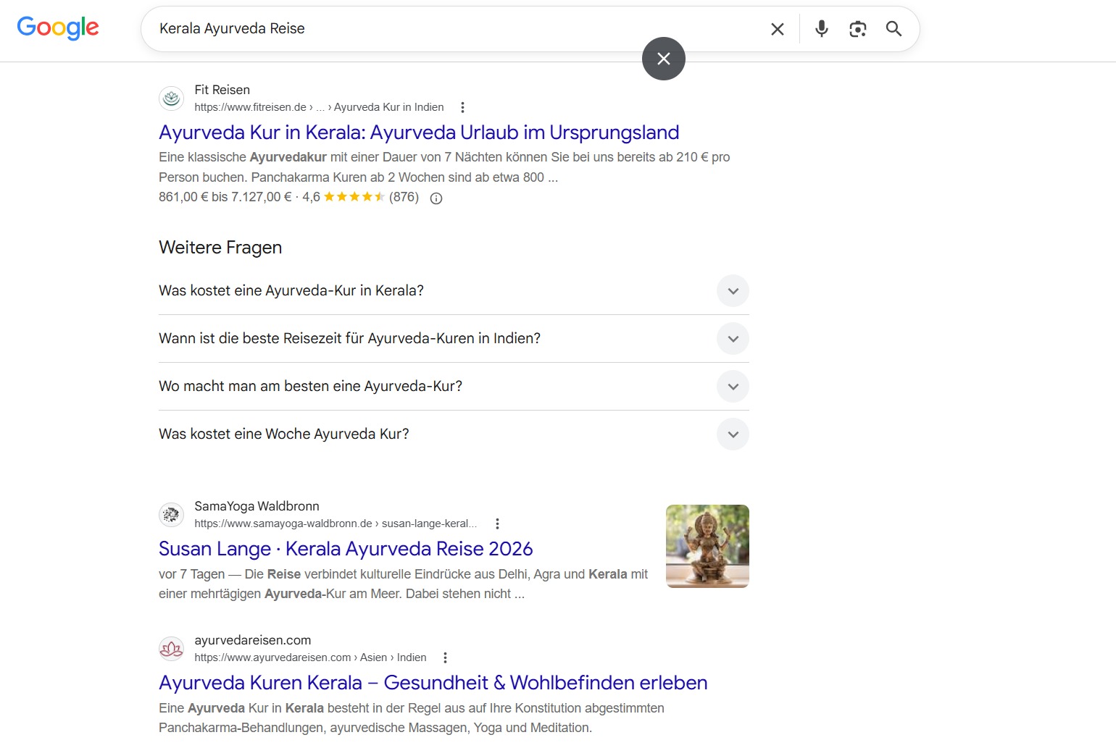This screenshot has height=748, width=1116.
Task: Click the 'SamaYoga Waldbronn' site name
Action: point(257,506)
